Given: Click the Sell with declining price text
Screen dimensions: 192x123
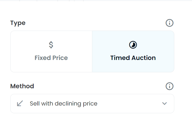Looking at the screenshot, I should 63,104.
